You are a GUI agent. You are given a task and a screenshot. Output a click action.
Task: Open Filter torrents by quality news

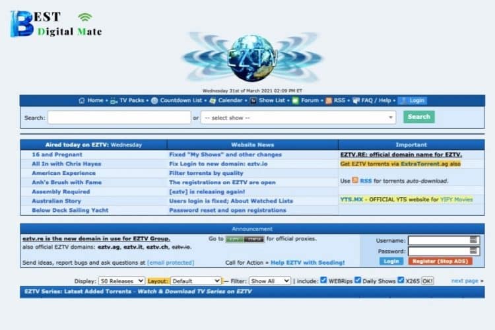point(206,173)
